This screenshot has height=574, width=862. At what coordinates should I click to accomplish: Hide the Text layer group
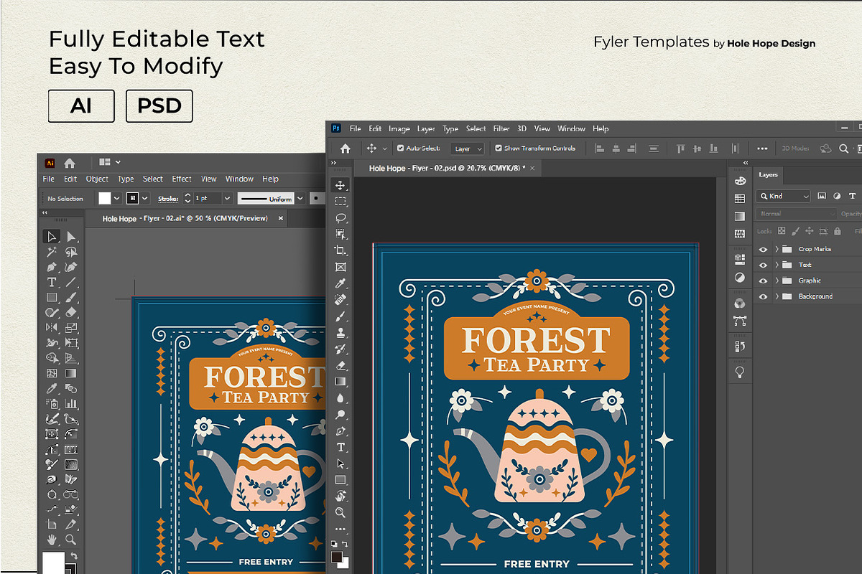coord(763,265)
